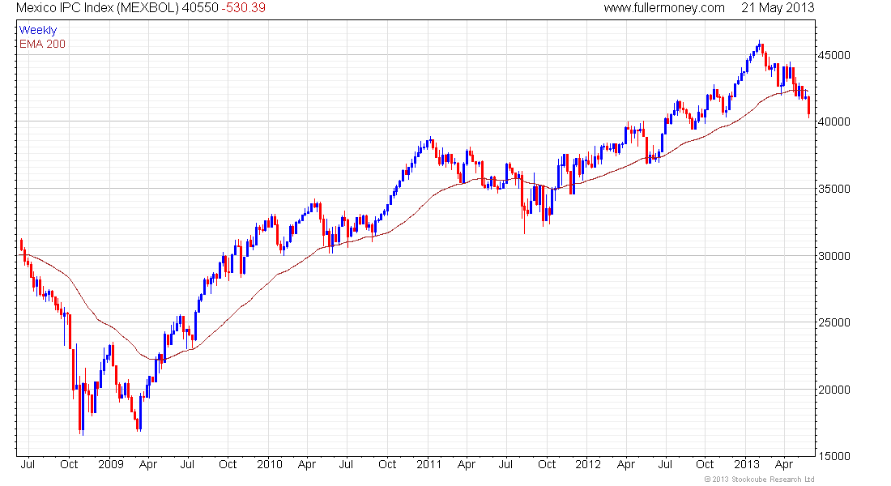891x486 pixels.
Task: Open the www.fullermoney.com link
Action: 663,8
